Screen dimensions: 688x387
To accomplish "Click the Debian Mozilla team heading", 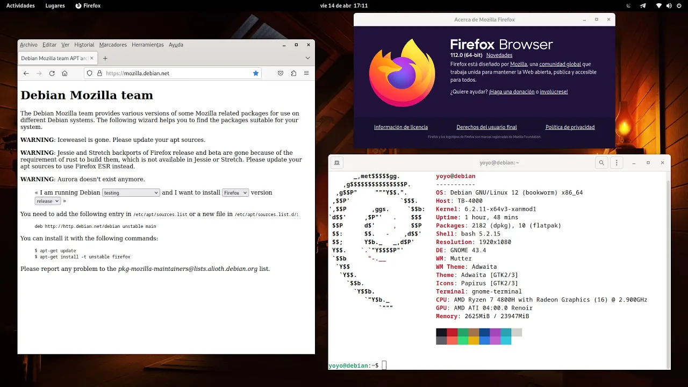I will (87, 95).
